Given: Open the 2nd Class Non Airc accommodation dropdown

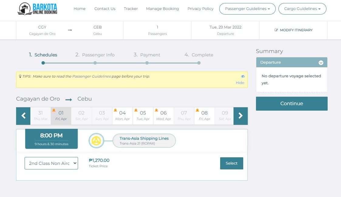Looking at the screenshot, I should (51, 163).
